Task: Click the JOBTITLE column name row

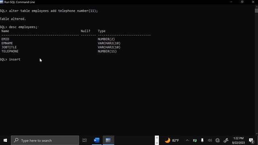Action: click(x=9, y=48)
